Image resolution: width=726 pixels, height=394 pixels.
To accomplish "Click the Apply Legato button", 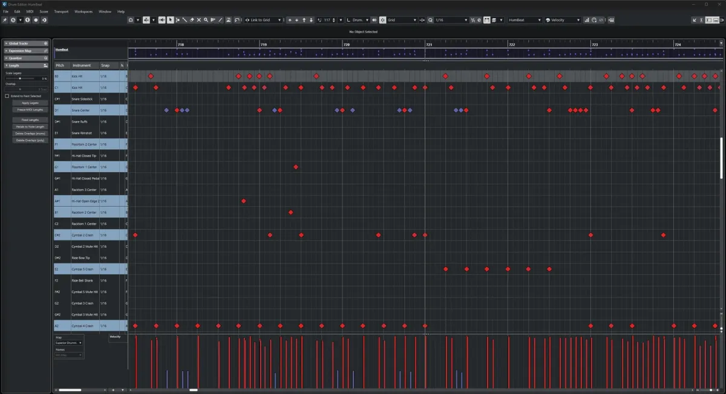I will [30, 103].
